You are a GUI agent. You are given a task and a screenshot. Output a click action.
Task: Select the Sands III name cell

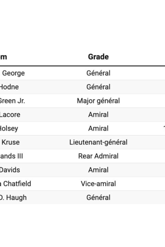coord(11,156)
